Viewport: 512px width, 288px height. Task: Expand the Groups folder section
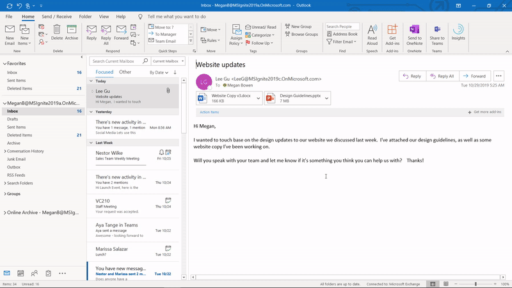pos(4,193)
